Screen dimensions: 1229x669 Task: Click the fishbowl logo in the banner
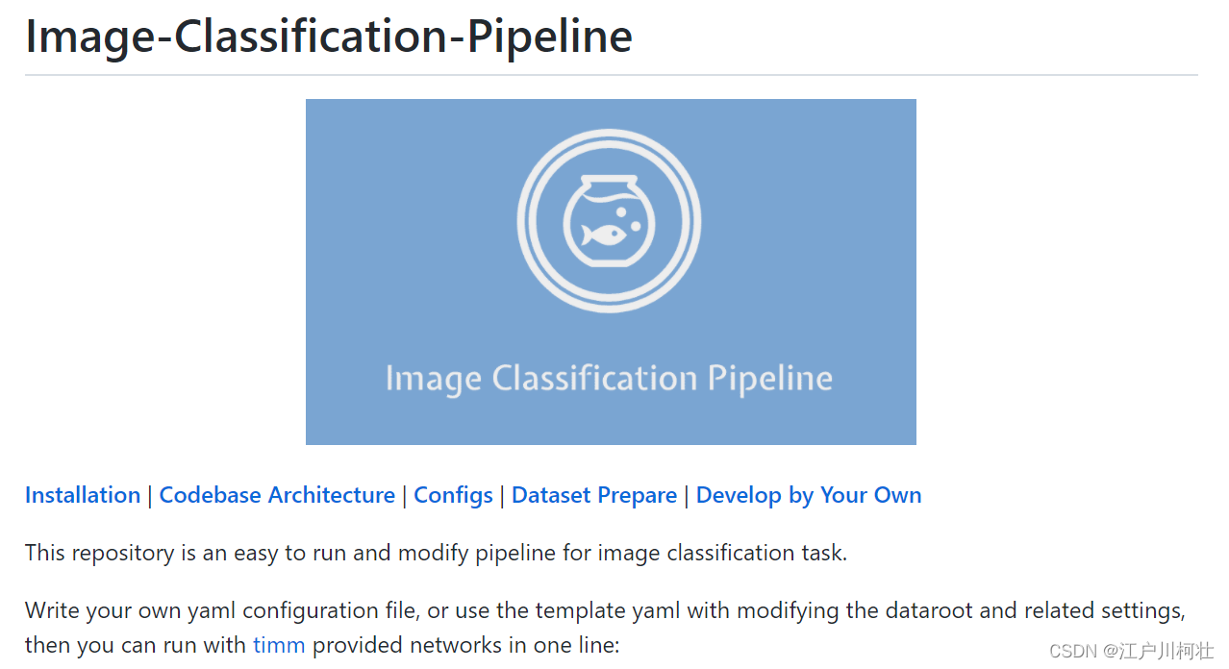(610, 220)
